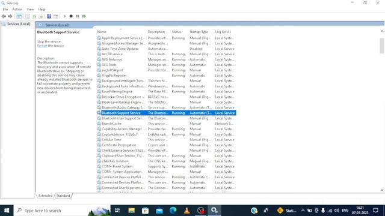The height and width of the screenshot is (216, 385).
Task: Select Connected User Experiences service row
Action: coord(166,188)
